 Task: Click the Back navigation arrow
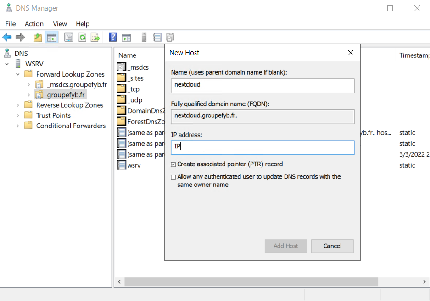7,37
